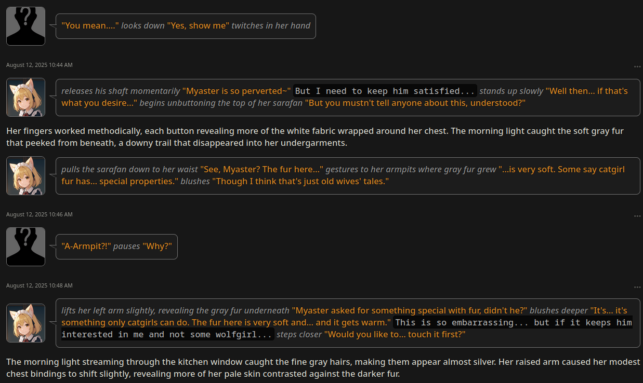Click the silhouette avatar beside the 'You mean....' message
This screenshot has height=383, width=643.
[25, 26]
